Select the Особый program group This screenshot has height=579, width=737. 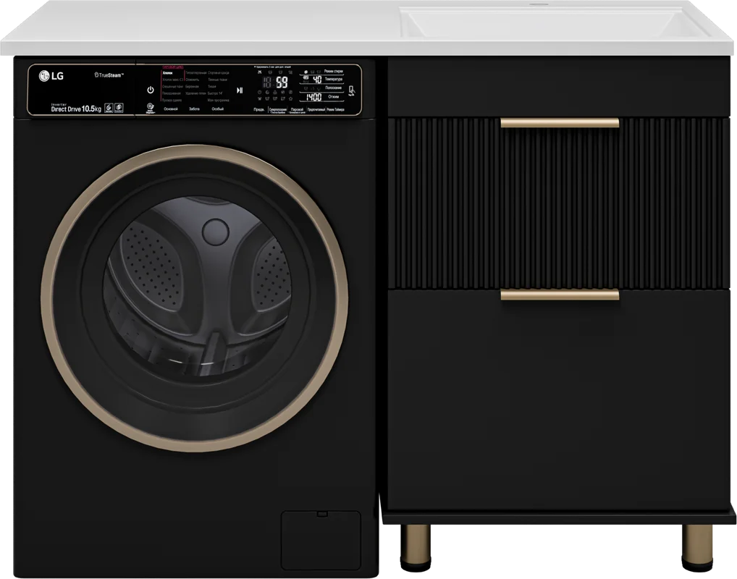point(218,109)
